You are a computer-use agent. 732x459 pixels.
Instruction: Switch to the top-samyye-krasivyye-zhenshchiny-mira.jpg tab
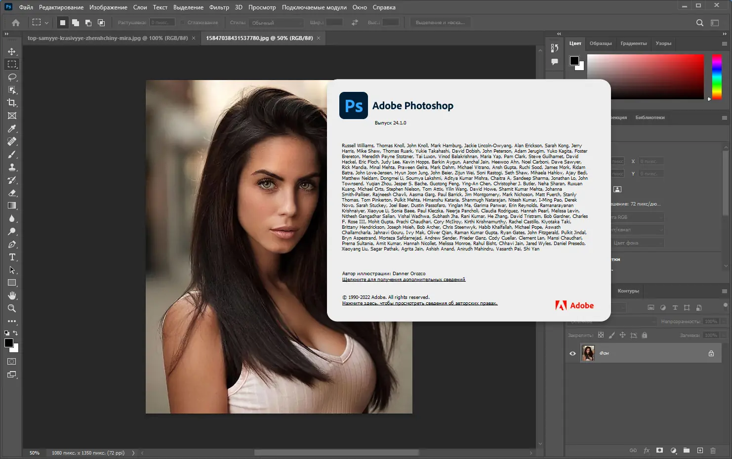pyautogui.click(x=108, y=38)
